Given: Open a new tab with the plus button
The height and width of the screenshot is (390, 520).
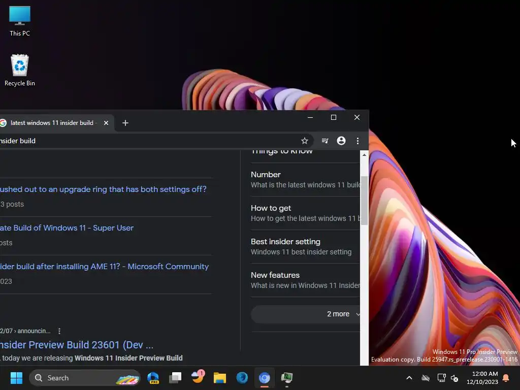Looking at the screenshot, I should coord(125,123).
